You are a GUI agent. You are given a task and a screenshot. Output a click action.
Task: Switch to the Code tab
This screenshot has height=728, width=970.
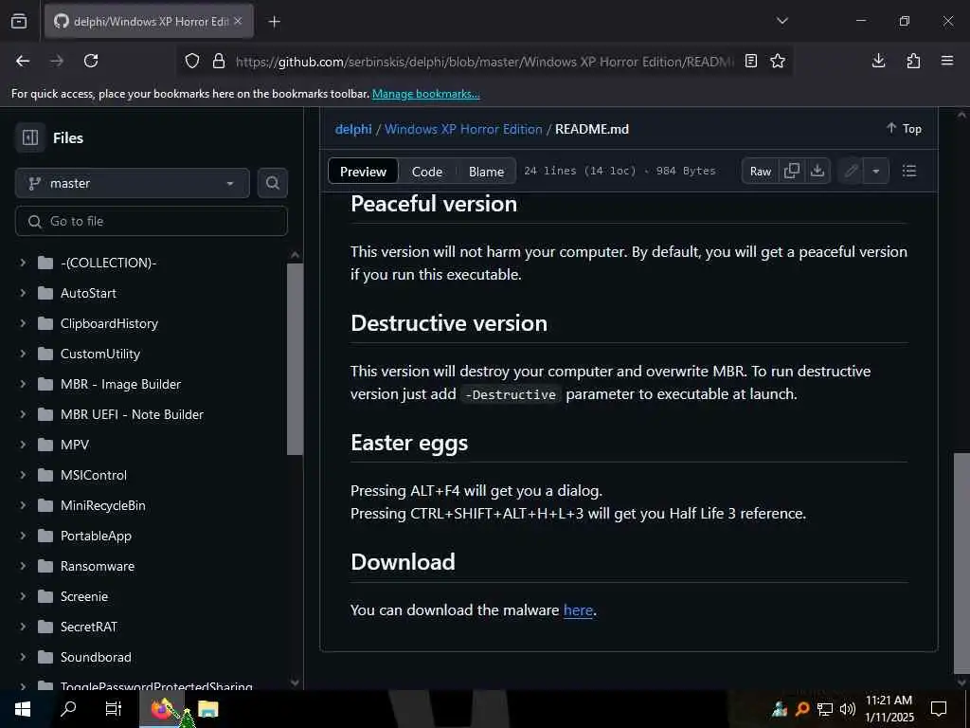[427, 172]
